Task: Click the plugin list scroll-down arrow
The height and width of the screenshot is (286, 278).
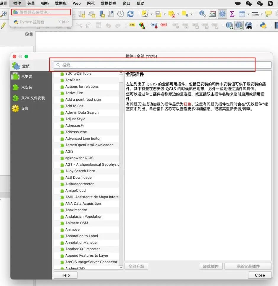Action: (121, 267)
